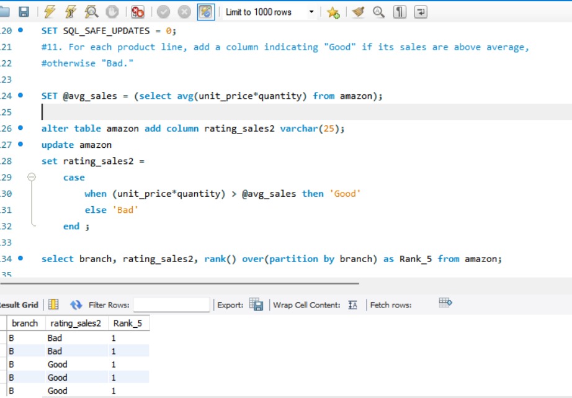Click the statement marker dot on the SET SQL_SAFE_UPDATES line
The height and width of the screenshot is (398, 572).
click(x=20, y=30)
